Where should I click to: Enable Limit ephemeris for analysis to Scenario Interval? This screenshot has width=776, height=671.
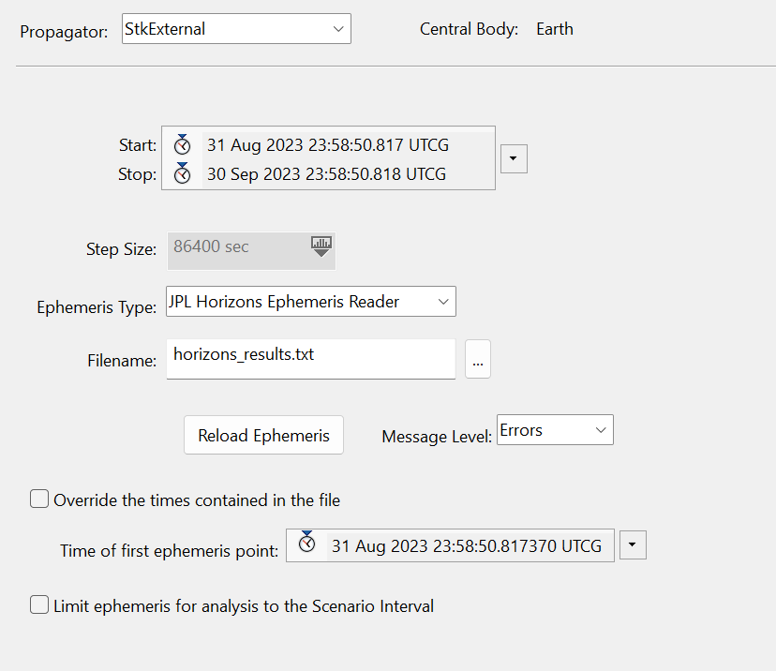tap(38, 604)
